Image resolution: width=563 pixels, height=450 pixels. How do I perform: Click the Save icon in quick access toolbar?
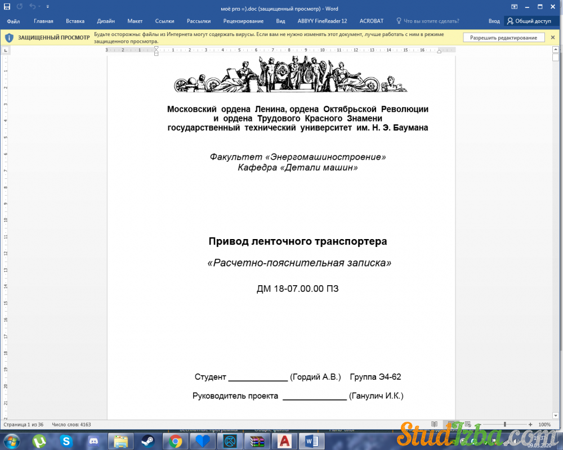pos(7,6)
